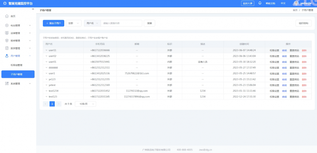The height and width of the screenshot is (153, 317).
Task: Open the 10 per page dropdown
Action: pyautogui.click(x=86, y=104)
